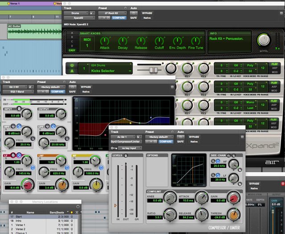Select LF band peak type icon

coord(13,155)
